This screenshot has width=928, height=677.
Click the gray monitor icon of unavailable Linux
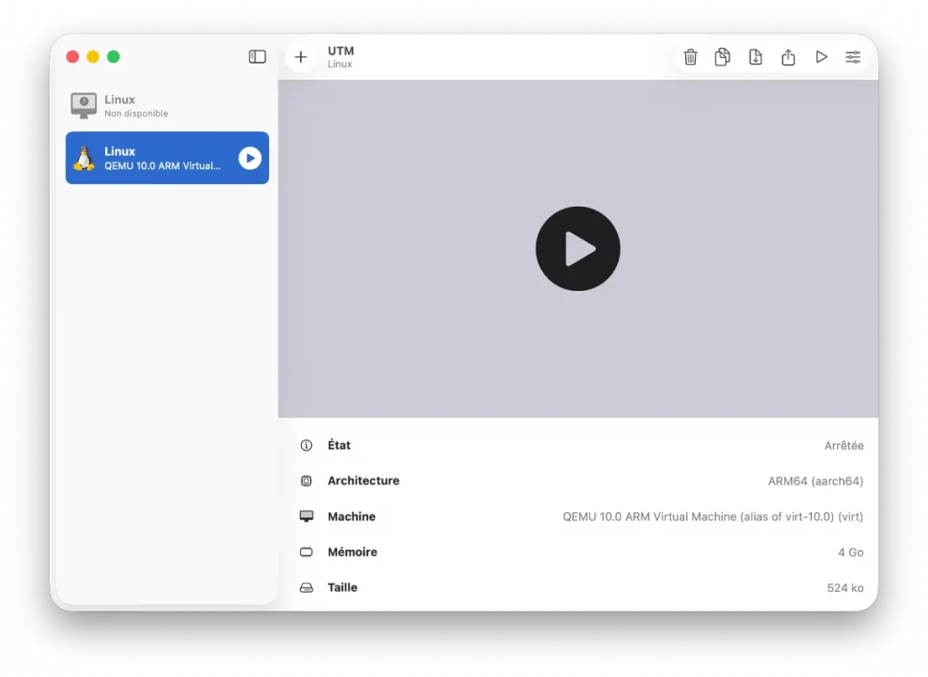[83, 105]
